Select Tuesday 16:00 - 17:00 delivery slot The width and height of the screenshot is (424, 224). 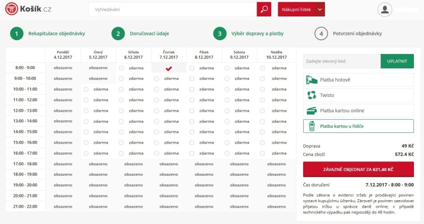[86, 153]
